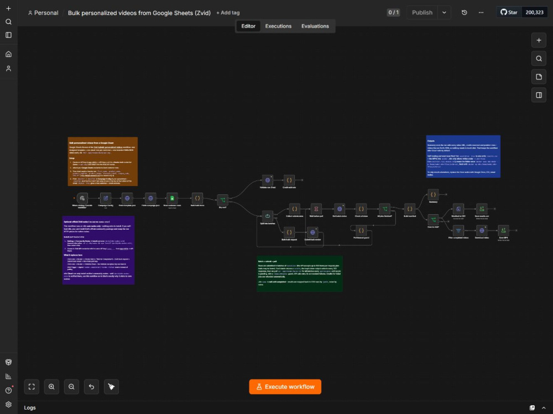Open the Poll timeout guard code node
The image size is (553, 414).
coord(361,231)
